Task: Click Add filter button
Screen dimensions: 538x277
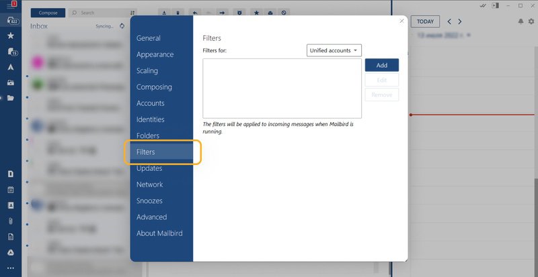Action: 381,65
